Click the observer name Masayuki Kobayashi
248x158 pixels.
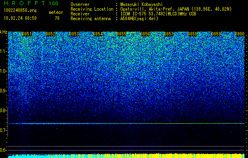pos(142,4)
